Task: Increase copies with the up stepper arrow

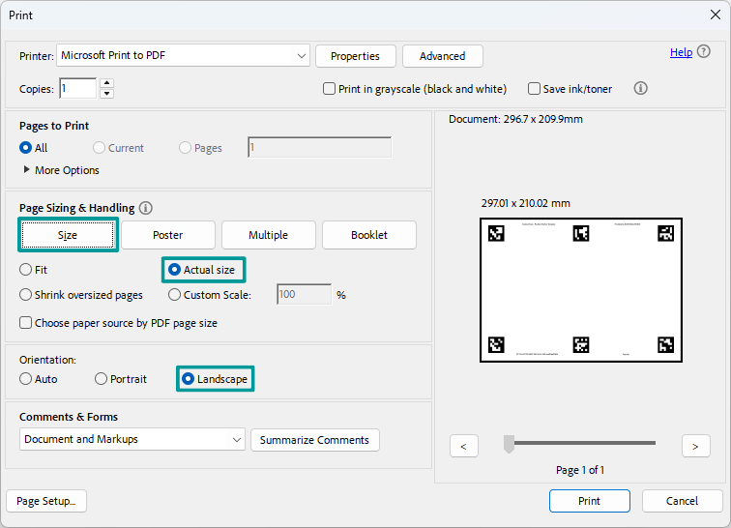Action: click(x=106, y=83)
